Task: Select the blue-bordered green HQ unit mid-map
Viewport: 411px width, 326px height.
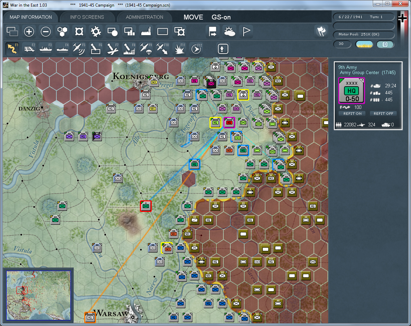Action: coord(194,164)
